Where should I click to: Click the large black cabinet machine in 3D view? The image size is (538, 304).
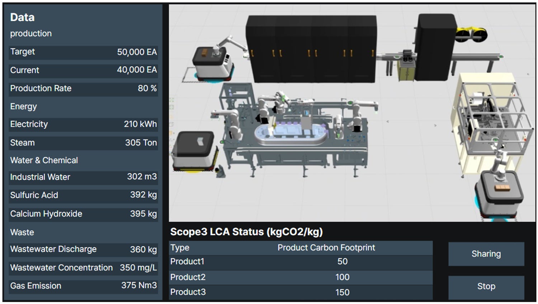pyautogui.click(x=311, y=48)
